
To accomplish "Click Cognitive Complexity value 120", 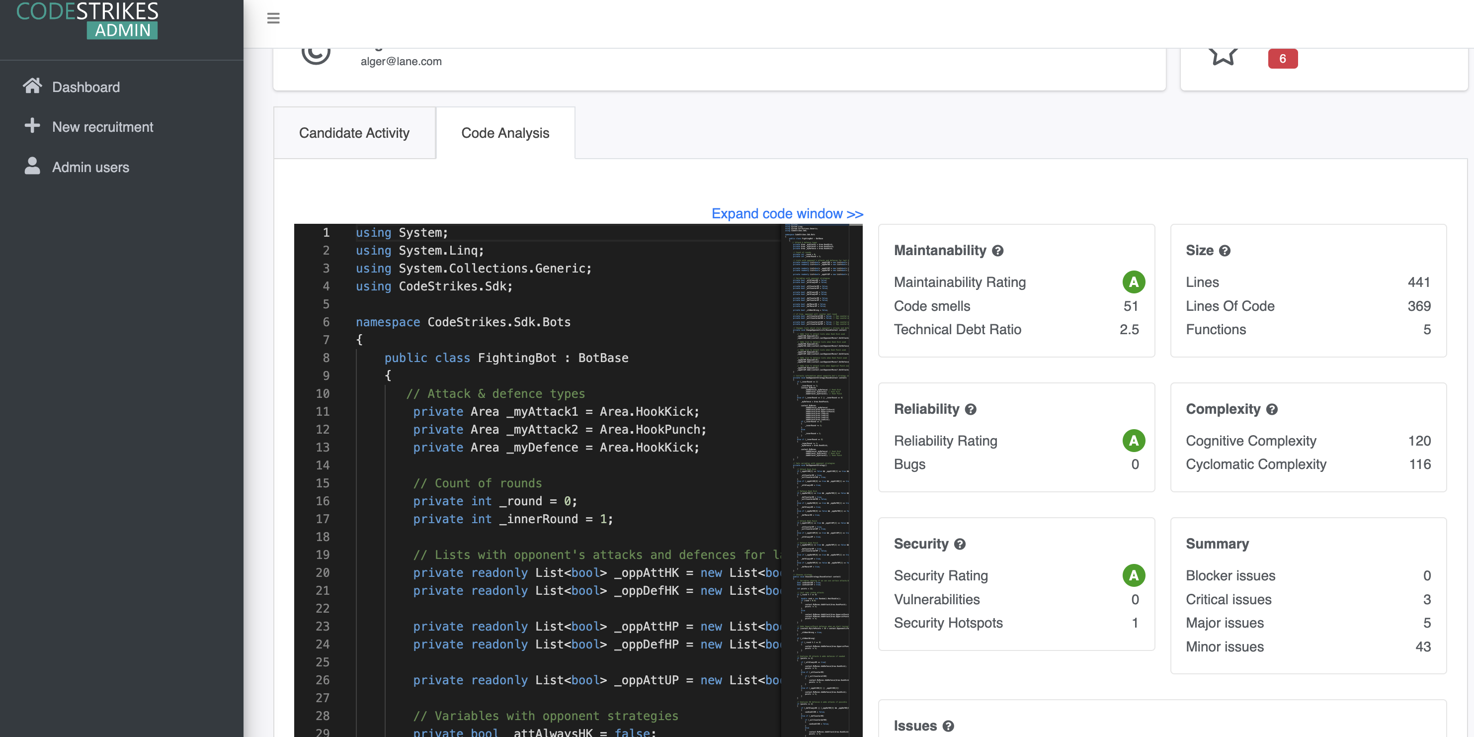I will [x=1419, y=441].
